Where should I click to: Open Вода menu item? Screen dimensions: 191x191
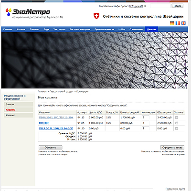[46, 29]
